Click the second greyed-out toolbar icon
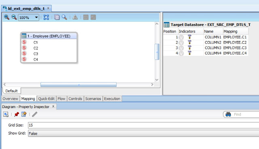The width and height of the screenshot is (259, 149). point(93,17)
